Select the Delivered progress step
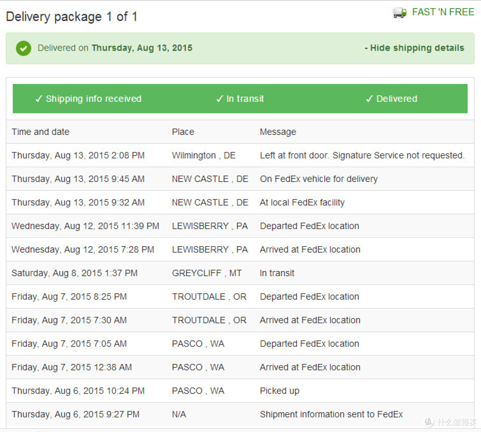Image resolution: width=481 pixels, height=432 pixels. (x=391, y=99)
